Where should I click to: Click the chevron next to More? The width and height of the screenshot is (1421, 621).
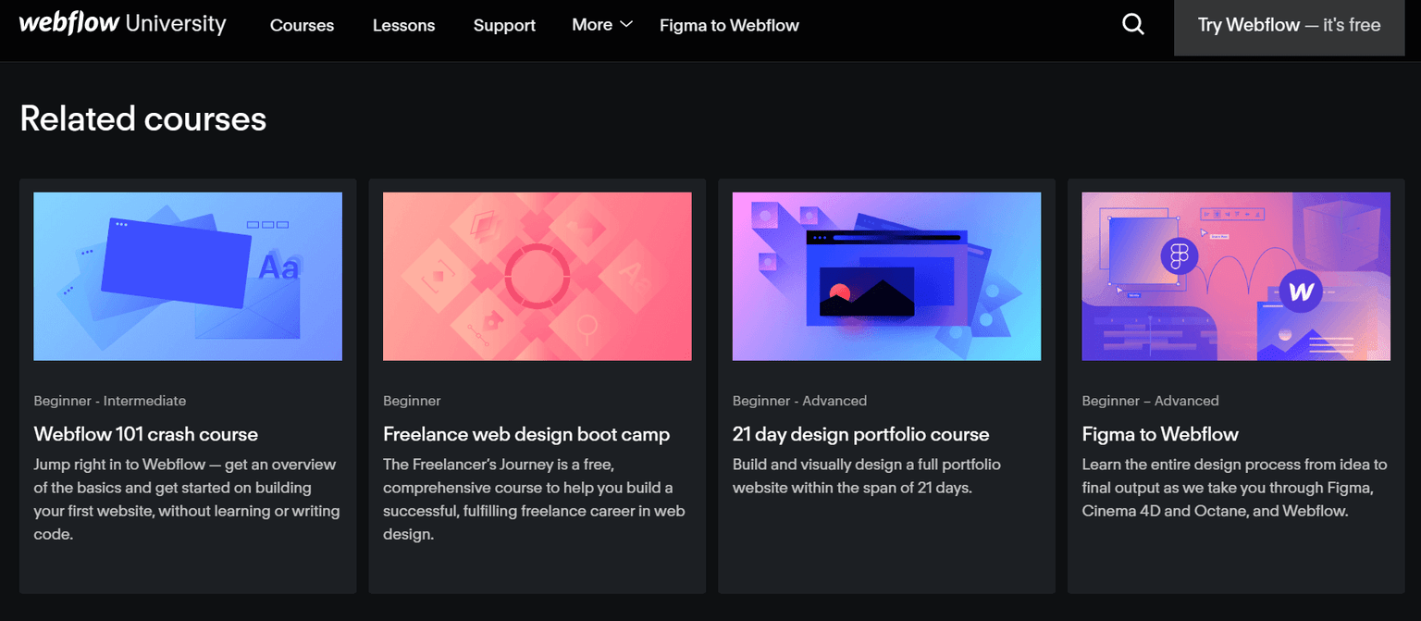point(626,24)
